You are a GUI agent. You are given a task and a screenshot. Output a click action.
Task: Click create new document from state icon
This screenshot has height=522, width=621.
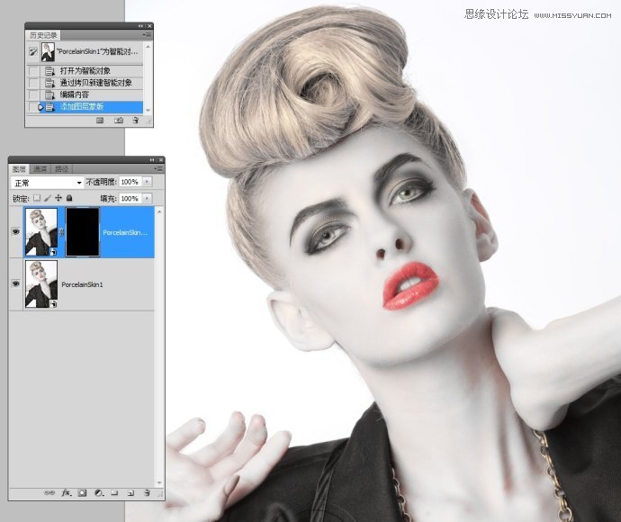[101, 120]
